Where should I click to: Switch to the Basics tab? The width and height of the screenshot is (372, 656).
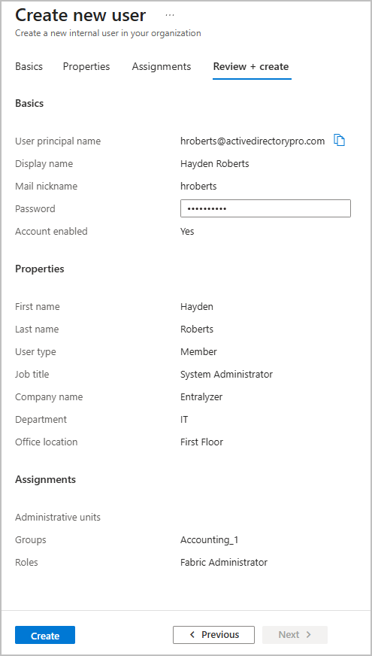click(29, 66)
